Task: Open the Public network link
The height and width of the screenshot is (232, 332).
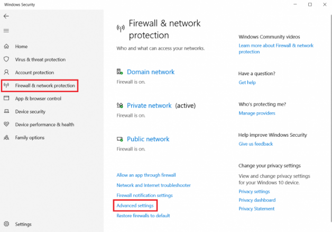Action: point(148,139)
